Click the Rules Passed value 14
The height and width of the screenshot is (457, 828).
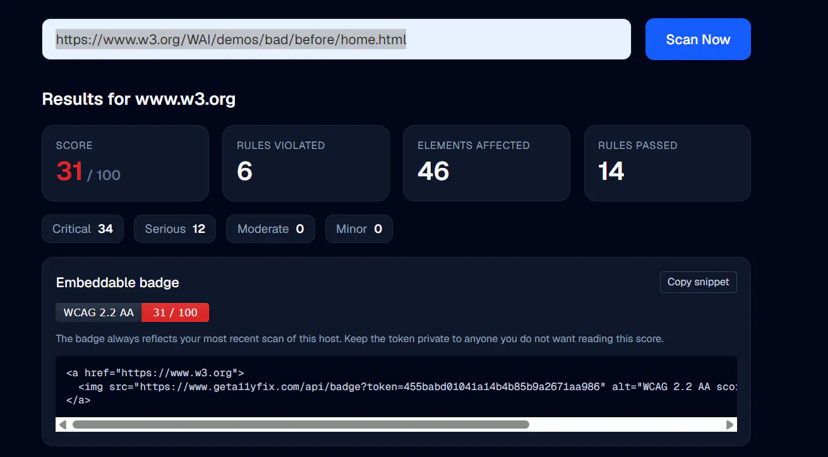[611, 171]
